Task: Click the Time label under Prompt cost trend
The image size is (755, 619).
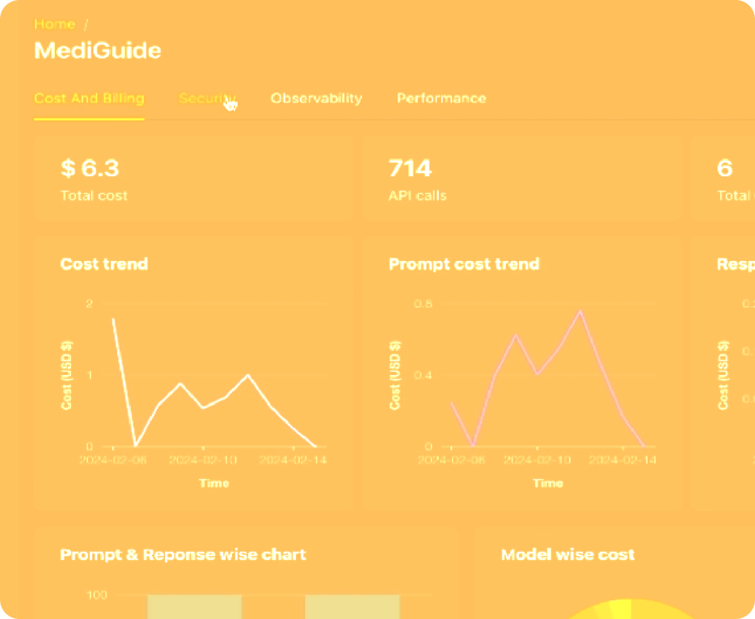Action: click(548, 482)
